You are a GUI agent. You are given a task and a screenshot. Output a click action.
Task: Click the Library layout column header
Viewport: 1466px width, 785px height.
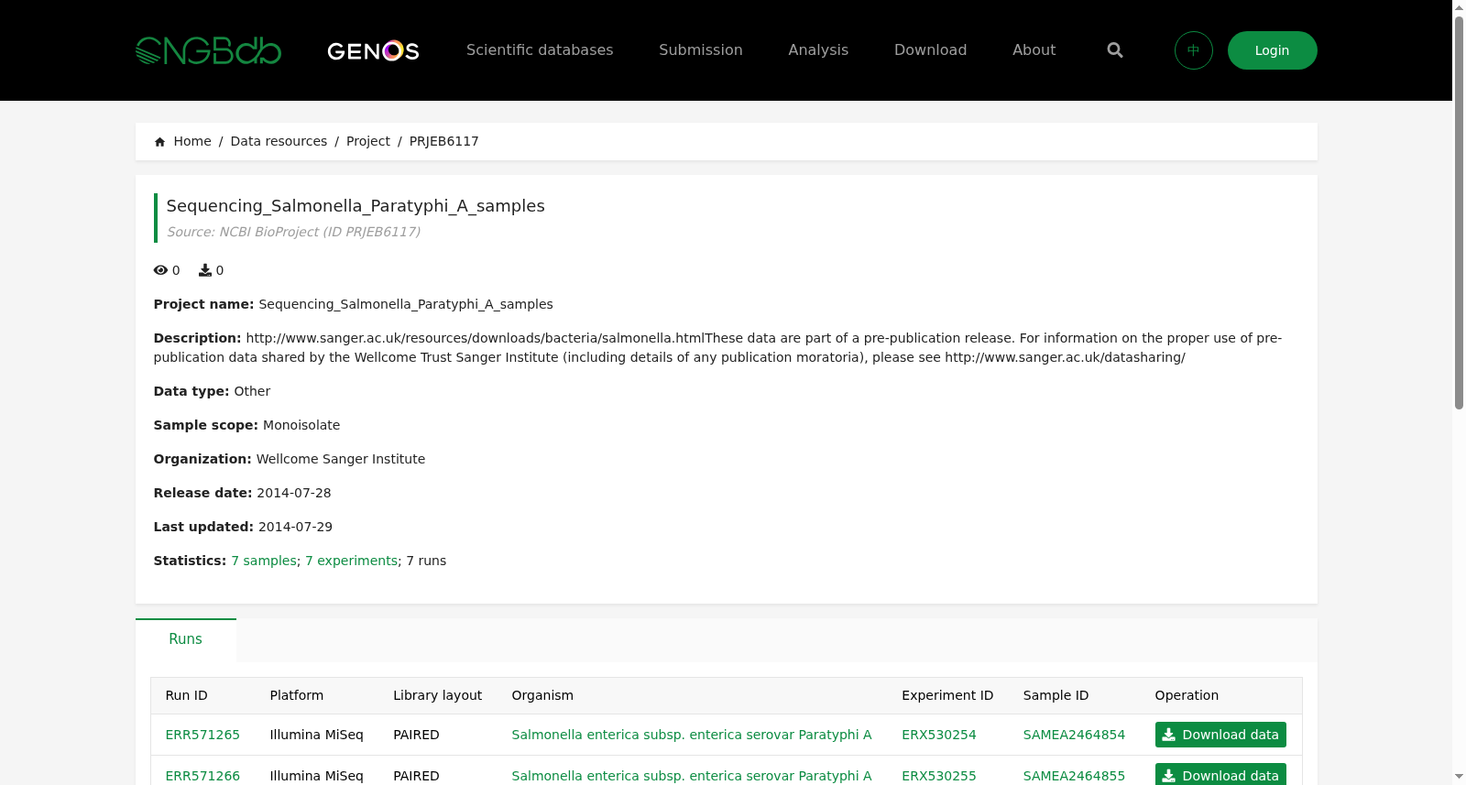(x=438, y=695)
